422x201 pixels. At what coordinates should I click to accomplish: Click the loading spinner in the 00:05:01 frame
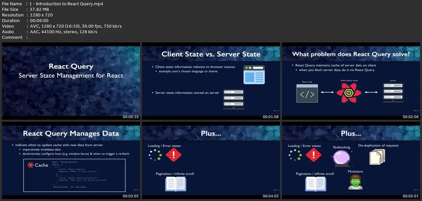[295, 155]
